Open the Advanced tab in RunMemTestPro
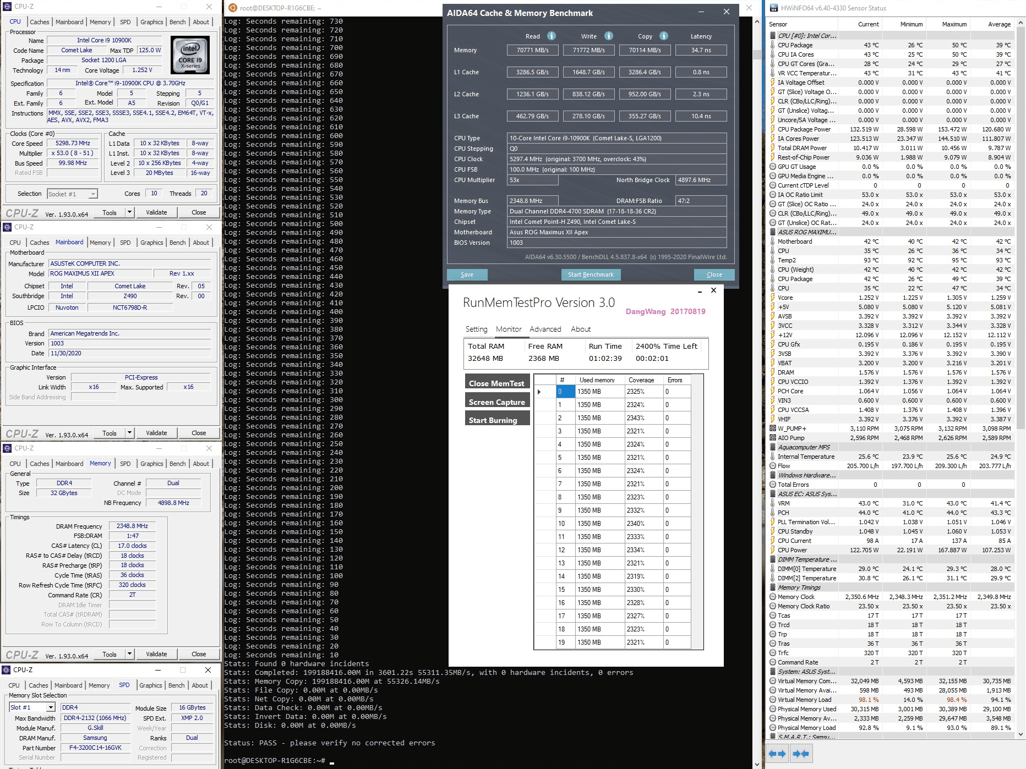 [x=545, y=329]
